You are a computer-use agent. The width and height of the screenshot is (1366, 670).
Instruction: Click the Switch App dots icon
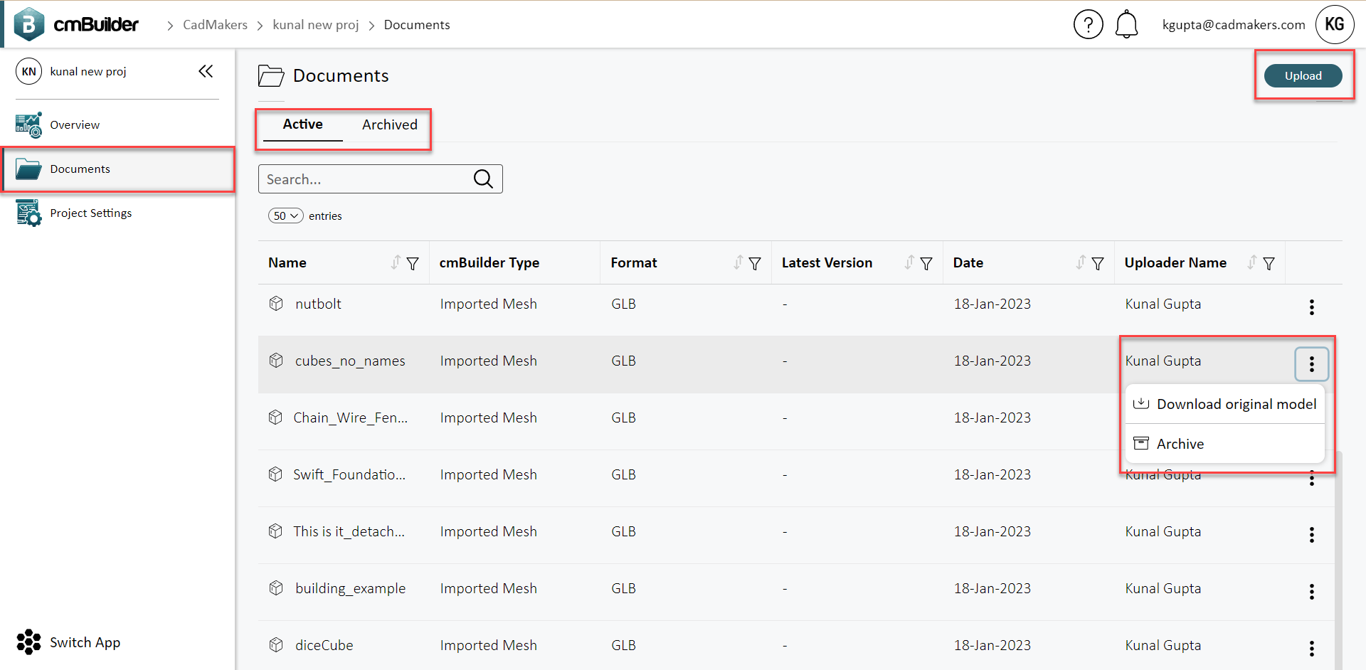tap(28, 642)
